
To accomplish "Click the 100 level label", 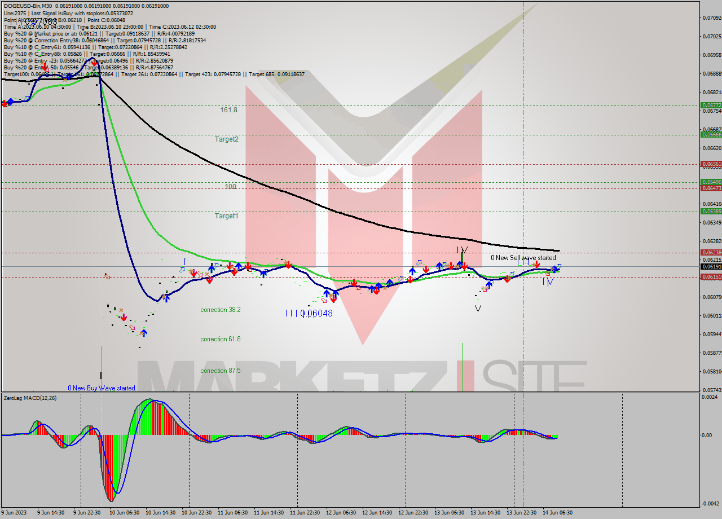I will tap(230, 186).
